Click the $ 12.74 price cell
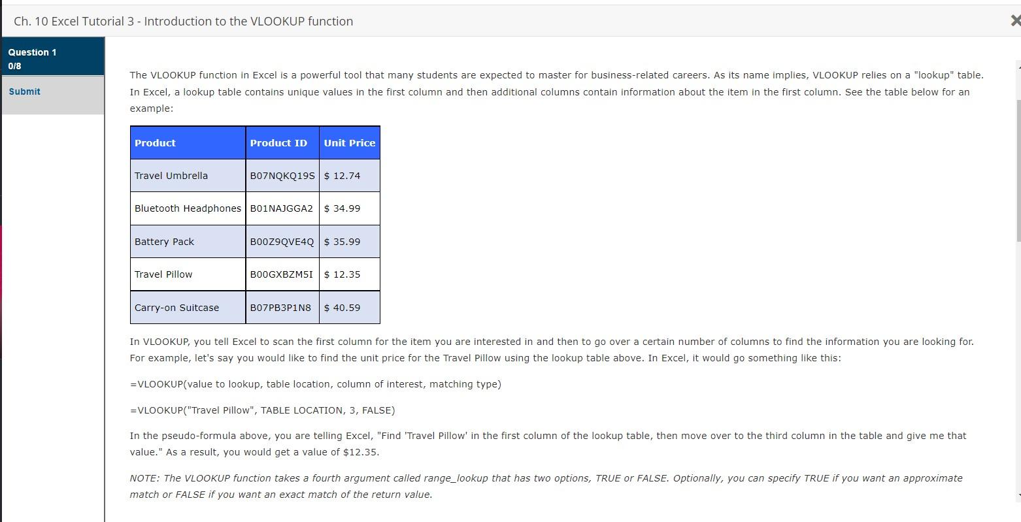The image size is (1021, 522). tap(350, 176)
